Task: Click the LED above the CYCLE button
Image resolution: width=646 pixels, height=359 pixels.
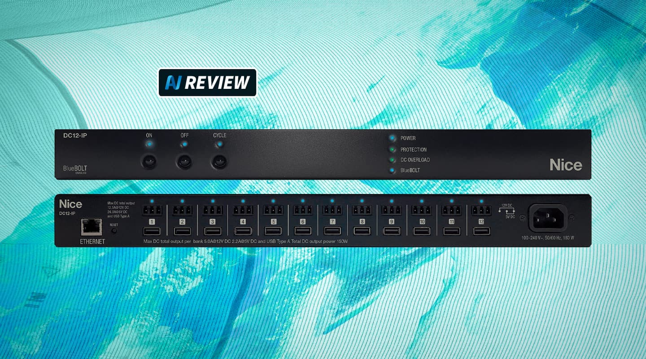Action: (x=219, y=144)
